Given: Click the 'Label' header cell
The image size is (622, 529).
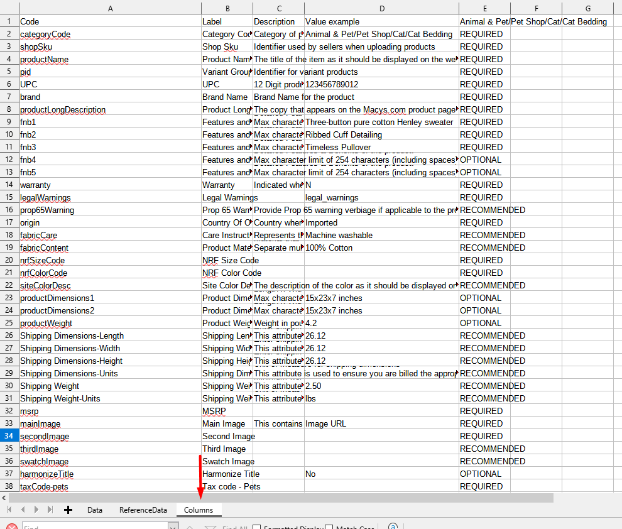Looking at the screenshot, I should (x=227, y=21).
